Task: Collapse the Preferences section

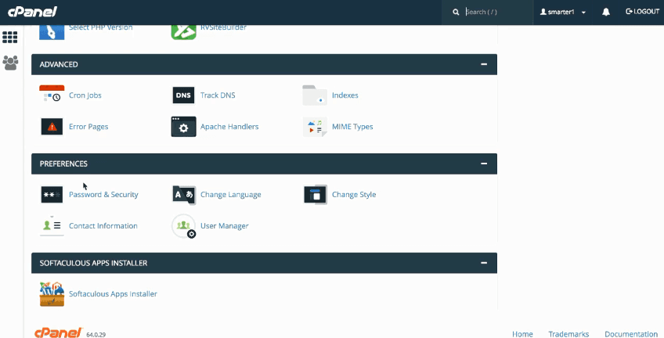Action: coord(484,164)
